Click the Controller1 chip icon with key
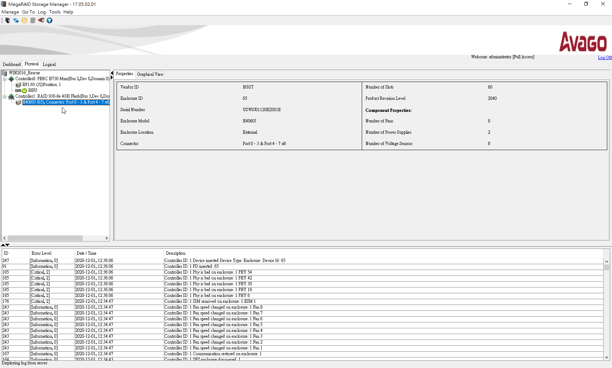Screen dimensions: 612x368 coord(11,96)
